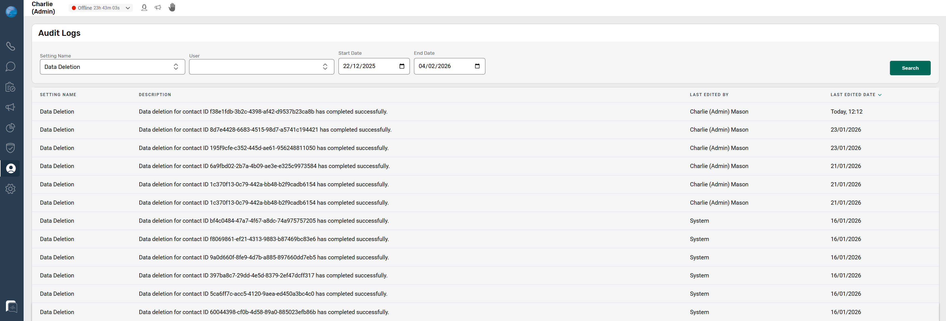Open the knowledge document icon at sidebar bottom
Screen dimensions: 946x321
point(11,306)
